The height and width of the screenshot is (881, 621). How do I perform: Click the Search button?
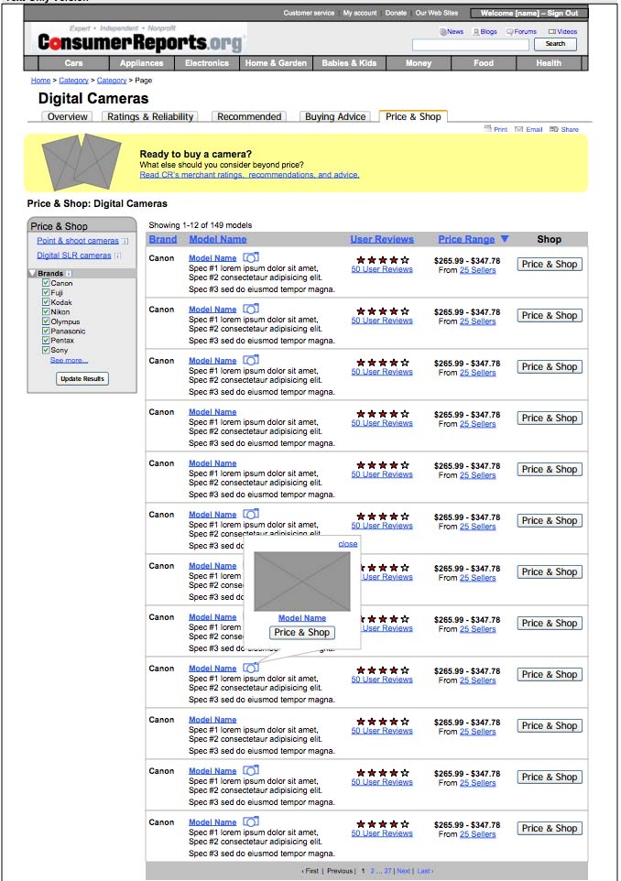(x=555, y=44)
